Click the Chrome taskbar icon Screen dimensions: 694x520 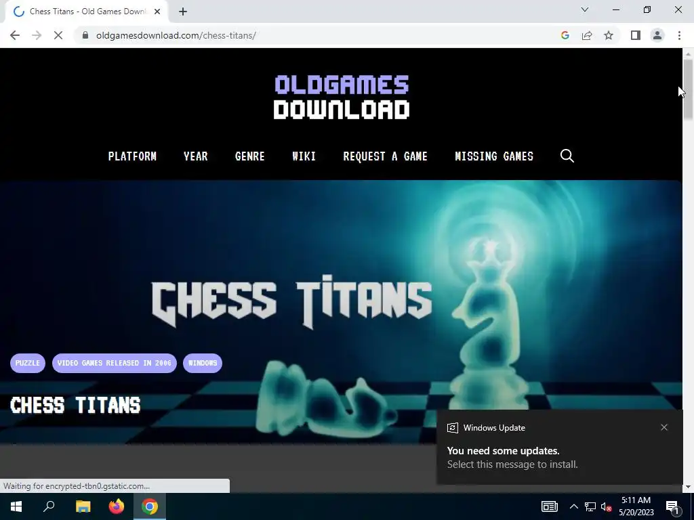pyautogui.click(x=150, y=506)
